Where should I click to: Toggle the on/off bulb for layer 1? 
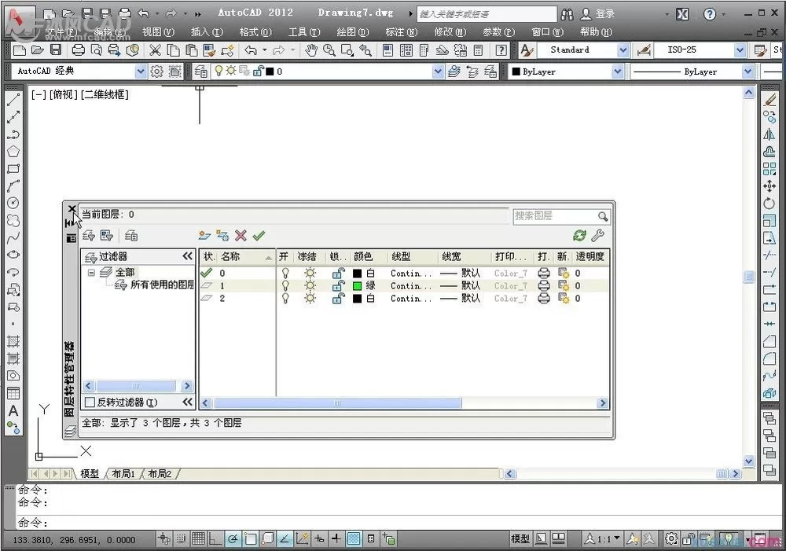285,286
